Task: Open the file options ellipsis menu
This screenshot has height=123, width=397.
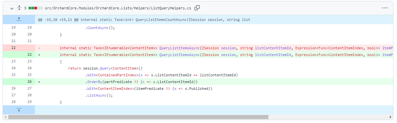Action: (x=384, y=8)
